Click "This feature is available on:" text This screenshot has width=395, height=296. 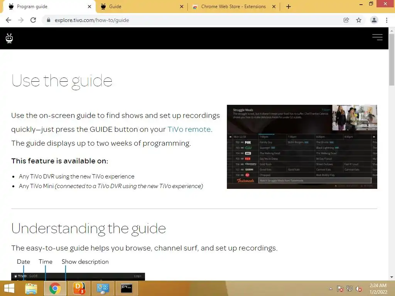60,161
